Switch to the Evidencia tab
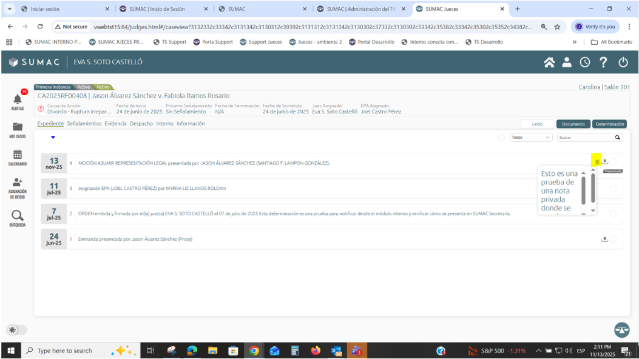This screenshot has width=639, height=359. 115,124
